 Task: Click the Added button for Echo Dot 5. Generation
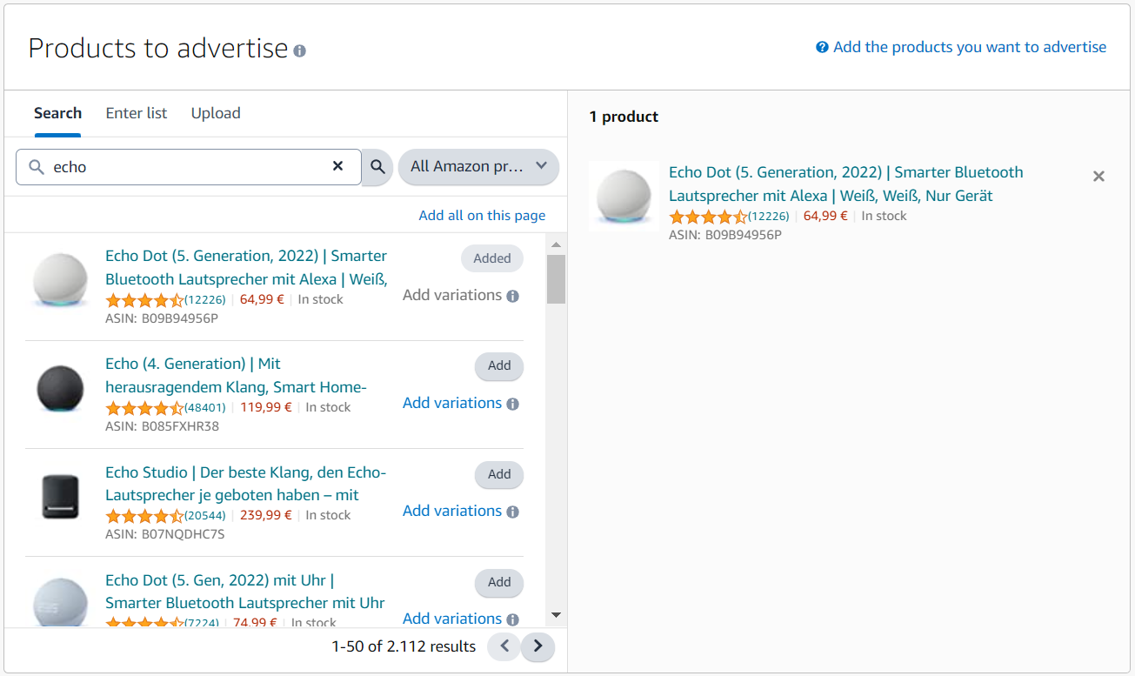(492, 258)
